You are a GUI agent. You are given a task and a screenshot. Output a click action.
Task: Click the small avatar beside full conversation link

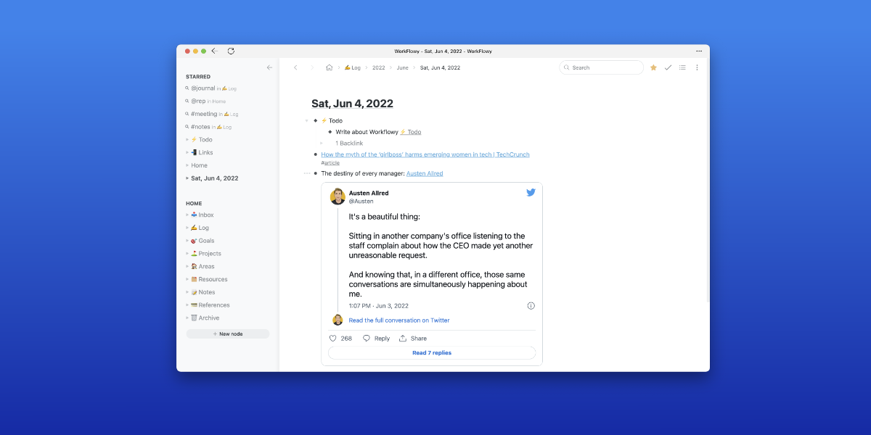click(x=338, y=320)
